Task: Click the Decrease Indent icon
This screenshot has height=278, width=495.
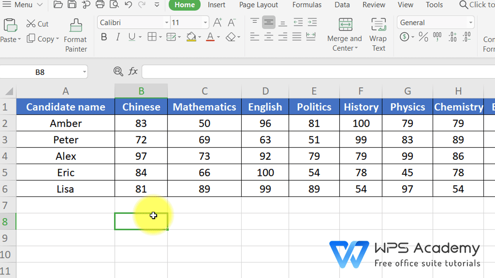Action: click(x=298, y=22)
